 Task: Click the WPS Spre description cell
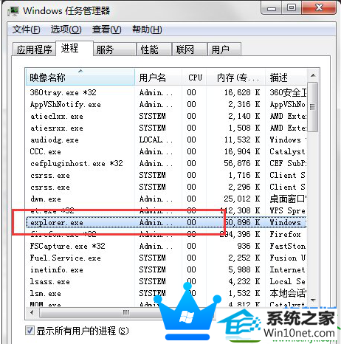287,210
